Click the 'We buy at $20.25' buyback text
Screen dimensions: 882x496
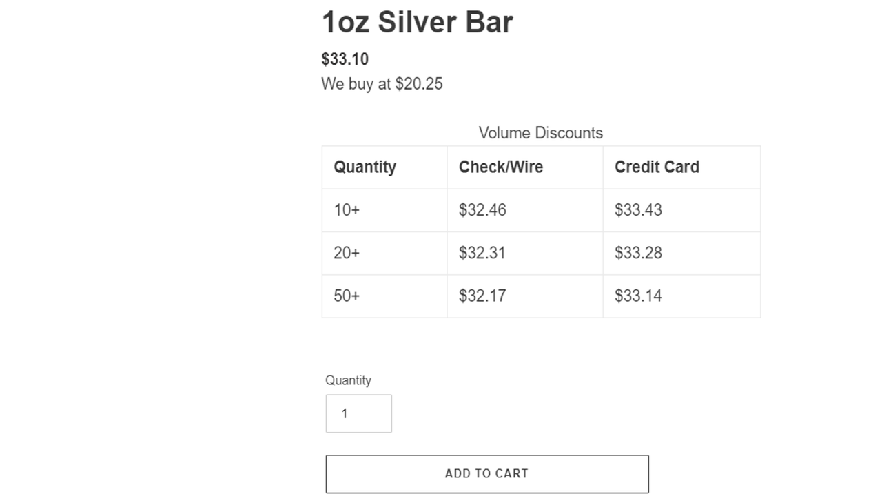click(382, 83)
